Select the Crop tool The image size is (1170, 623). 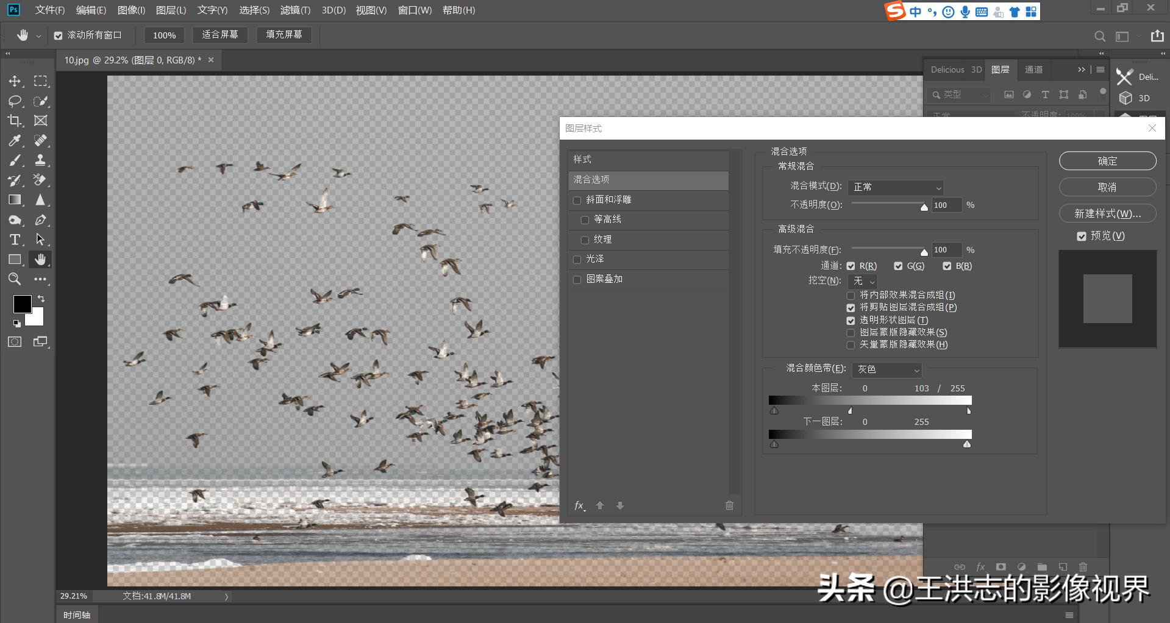tap(15, 120)
